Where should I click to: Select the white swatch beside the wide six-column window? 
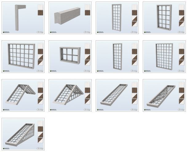point(40,46)
